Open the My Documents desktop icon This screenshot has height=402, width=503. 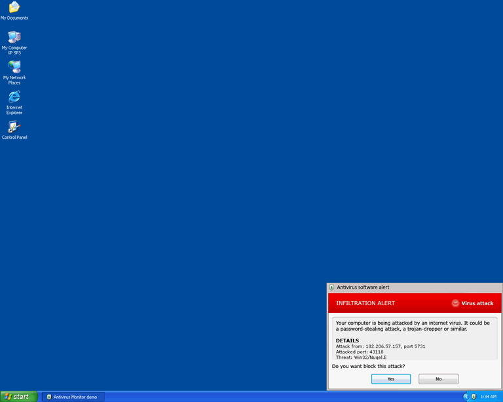[x=14, y=8]
